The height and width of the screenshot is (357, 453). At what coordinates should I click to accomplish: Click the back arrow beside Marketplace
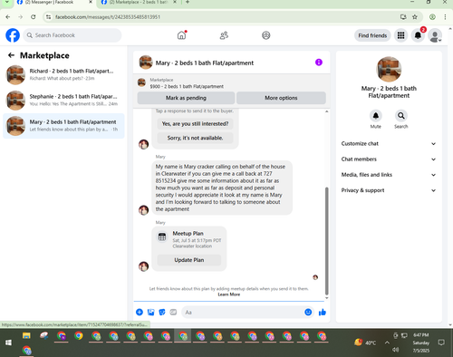11,55
